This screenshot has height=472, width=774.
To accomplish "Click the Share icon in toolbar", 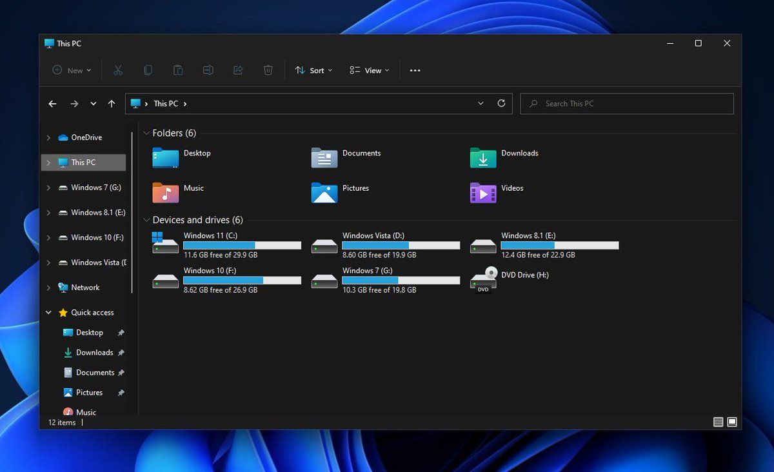I will [x=238, y=70].
